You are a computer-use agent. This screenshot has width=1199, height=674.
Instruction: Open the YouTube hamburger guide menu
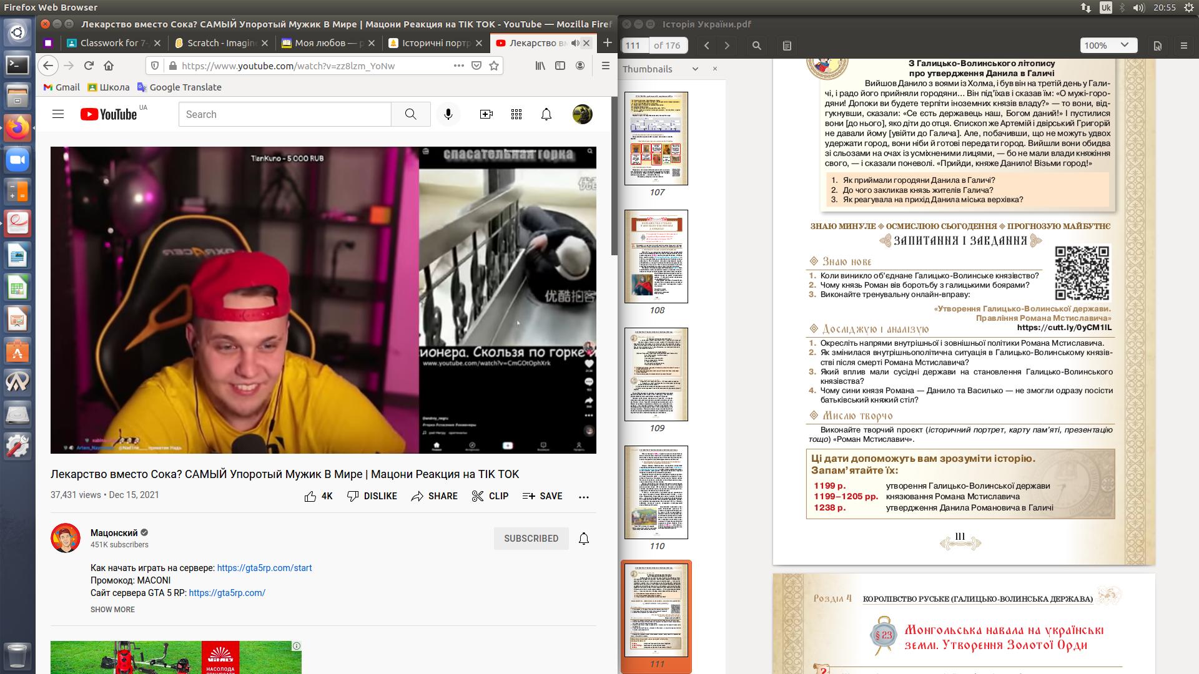[58, 114]
